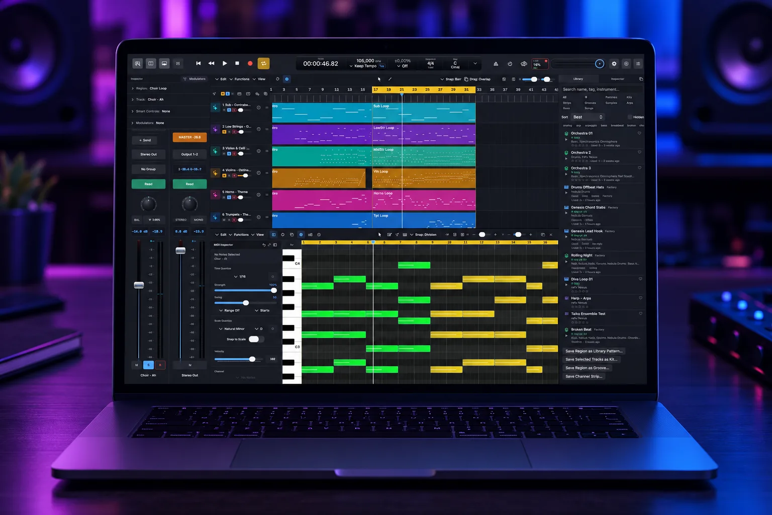Viewport: 772px width, 515px height.
Task: Switch to the Library tab
Action: click(578, 79)
